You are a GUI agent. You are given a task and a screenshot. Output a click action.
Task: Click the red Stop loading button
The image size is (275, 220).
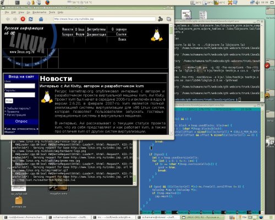[x=23, y=19]
